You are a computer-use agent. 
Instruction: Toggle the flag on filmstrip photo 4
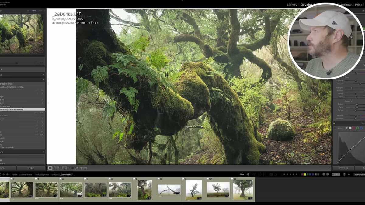(x=61, y=179)
